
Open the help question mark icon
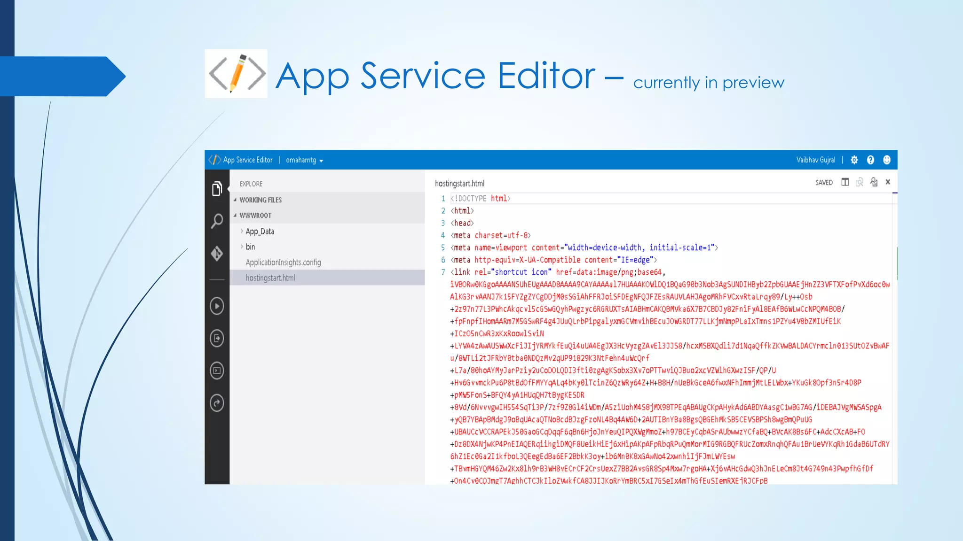(x=870, y=160)
